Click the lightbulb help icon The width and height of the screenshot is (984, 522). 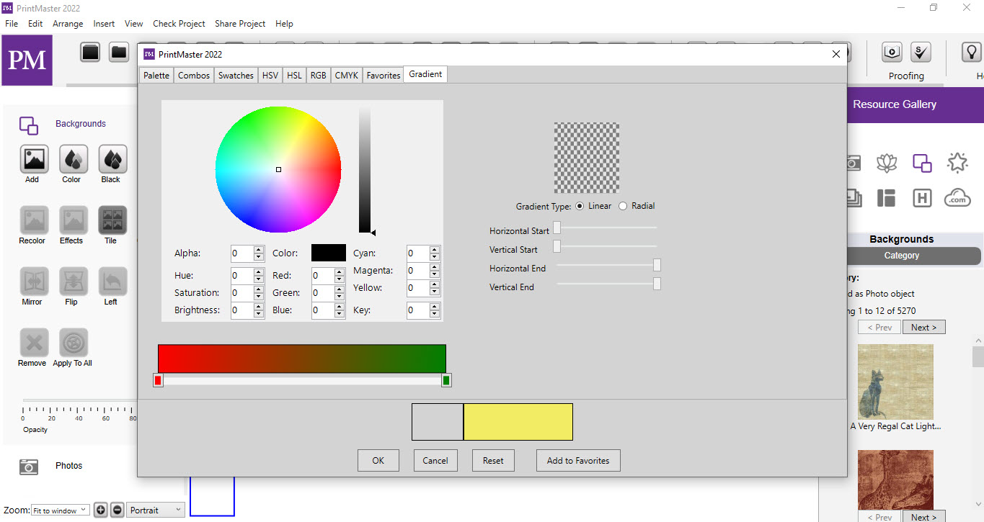[972, 52]
